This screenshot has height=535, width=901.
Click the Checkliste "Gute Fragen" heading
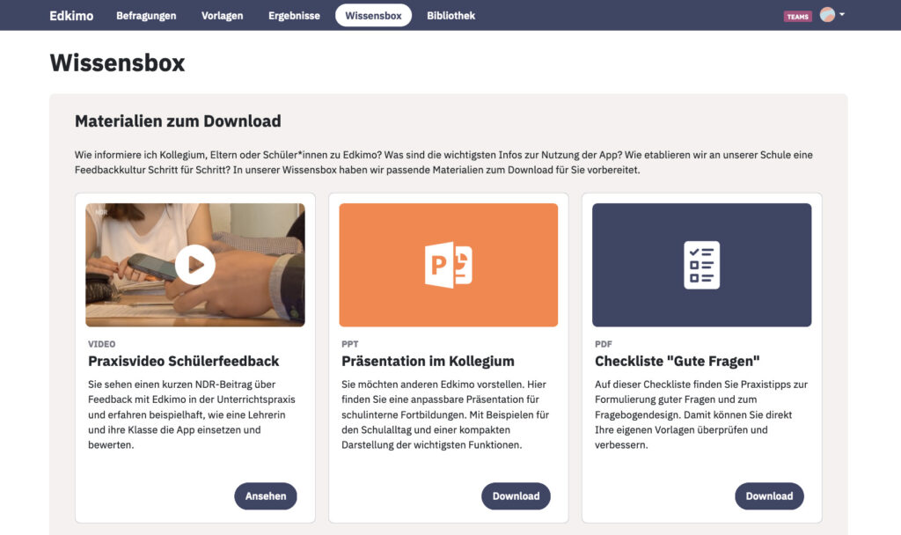coord(677,361)
